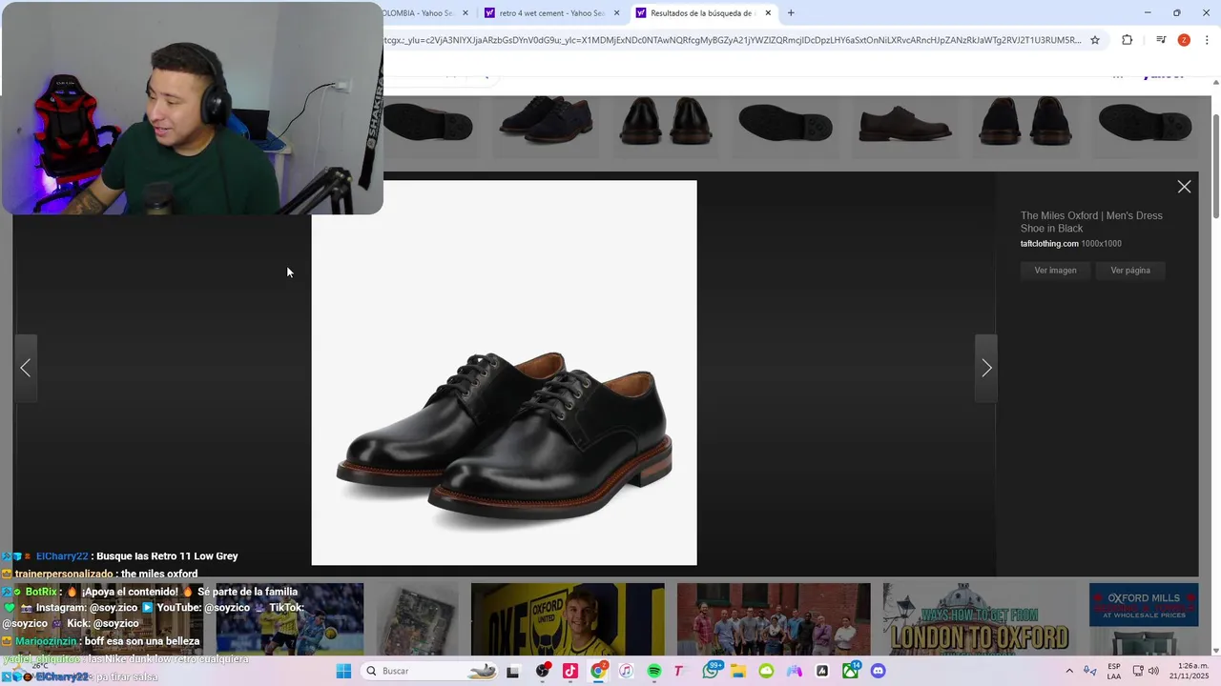The width and height of the screenshot is (1221, 686).
Task: Open the Chrome profile avatar
Action: (1184, 40)
